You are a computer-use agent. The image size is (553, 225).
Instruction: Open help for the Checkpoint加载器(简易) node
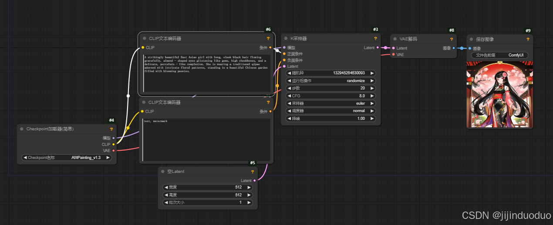[x=111, y=129]
